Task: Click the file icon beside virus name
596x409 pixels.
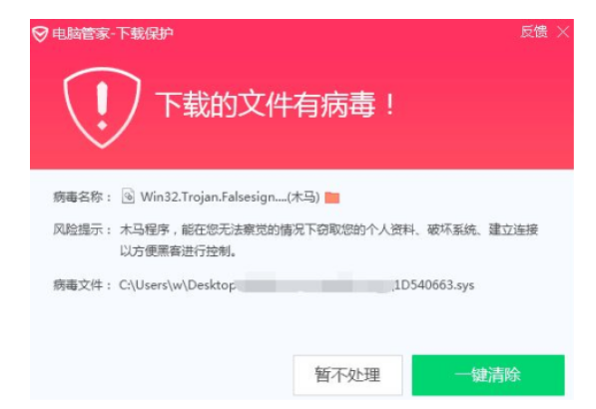Action: click(x=128, y=197)
